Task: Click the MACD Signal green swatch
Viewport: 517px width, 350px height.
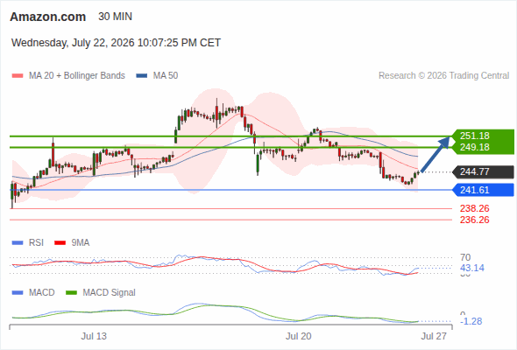Action: point(72,293)
